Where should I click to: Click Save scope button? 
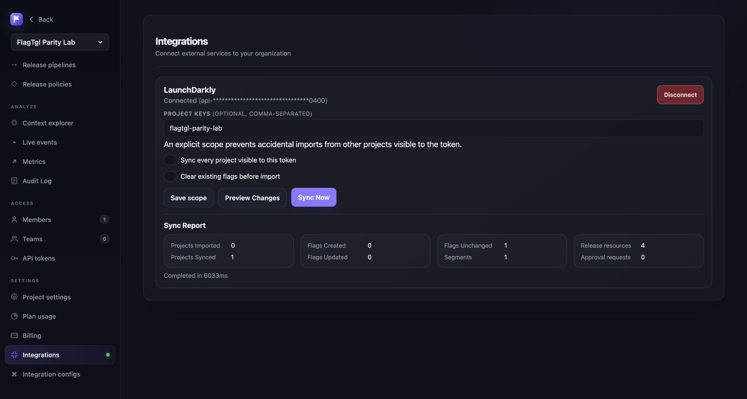coord(189,198)
